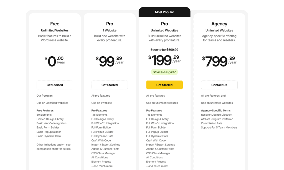This screenshot has height=170, width=284.
Task: Click the $799.99/year price
Action: (219, 61)
